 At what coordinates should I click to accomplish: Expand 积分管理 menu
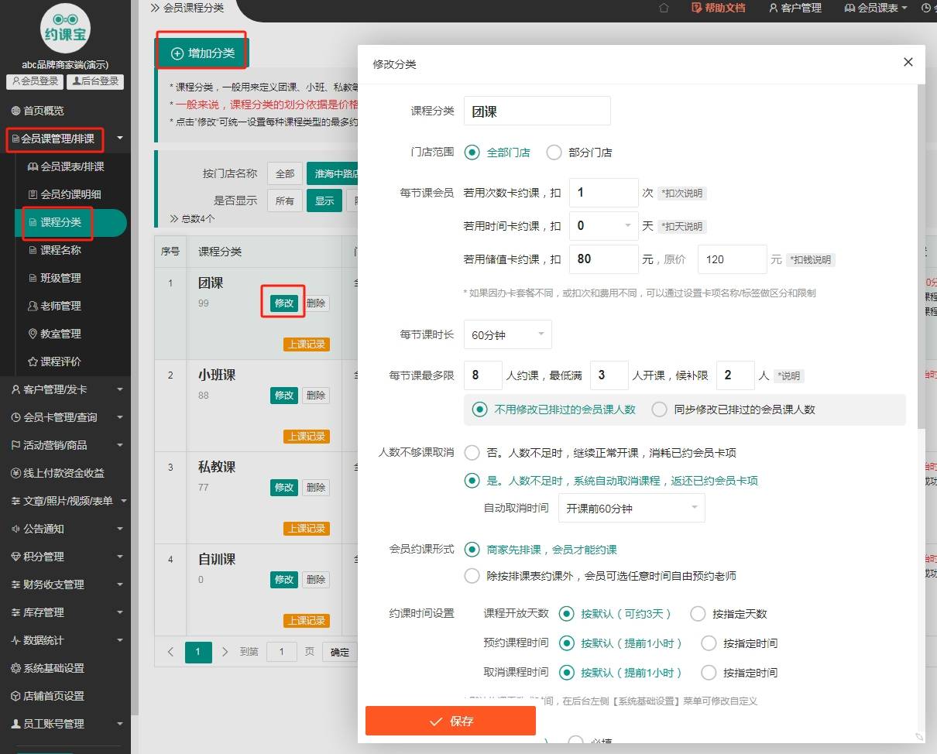click(x=65, y=557)
